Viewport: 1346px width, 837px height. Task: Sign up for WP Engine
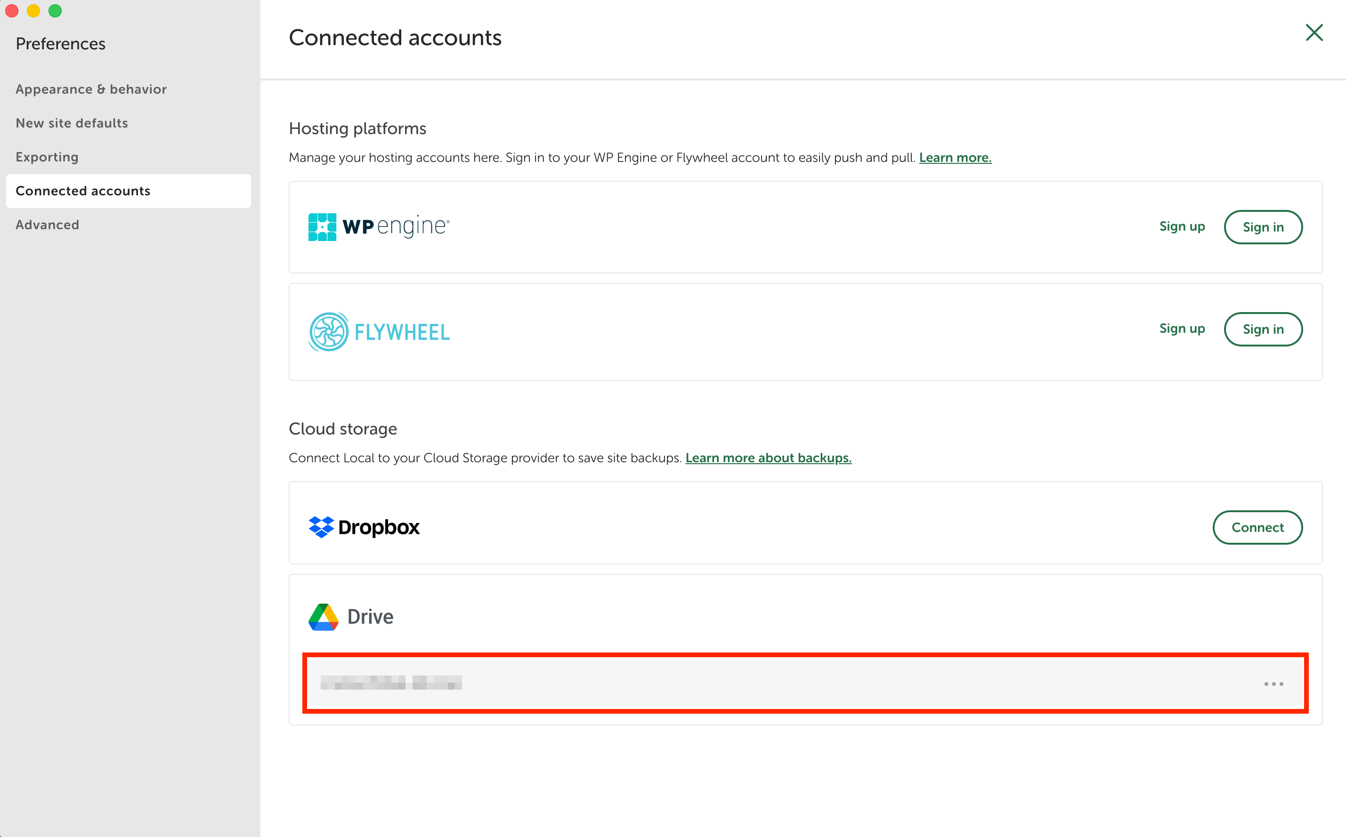[x=1182, y=226]
